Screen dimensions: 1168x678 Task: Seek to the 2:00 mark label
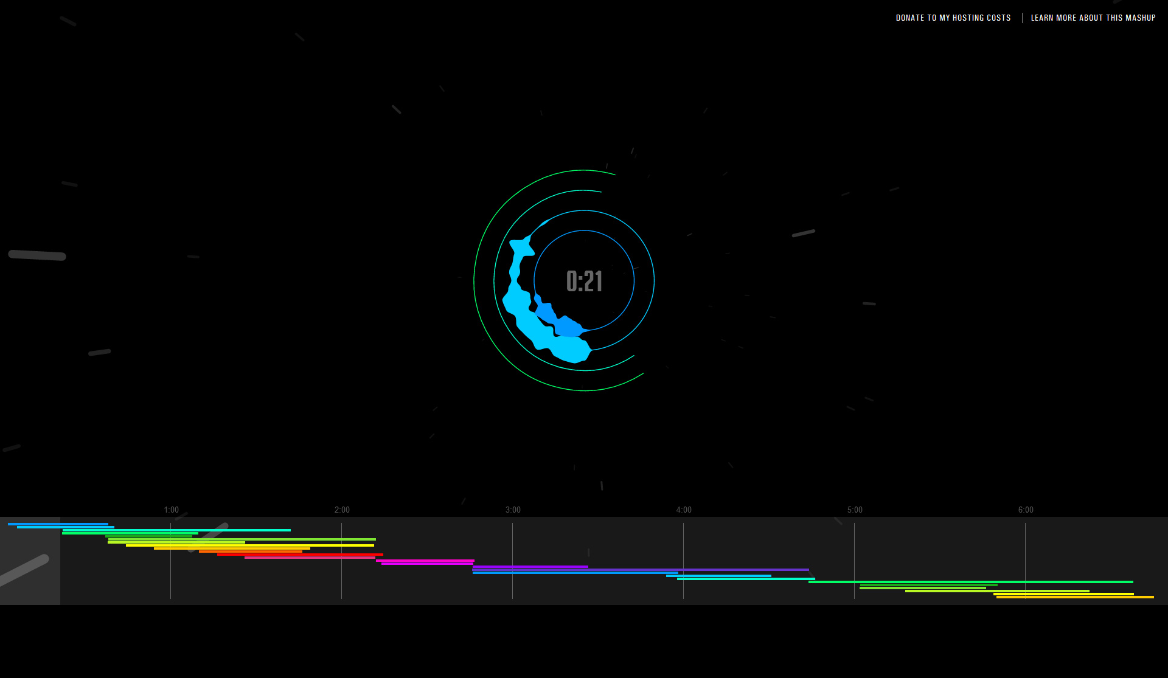[342, 510]
